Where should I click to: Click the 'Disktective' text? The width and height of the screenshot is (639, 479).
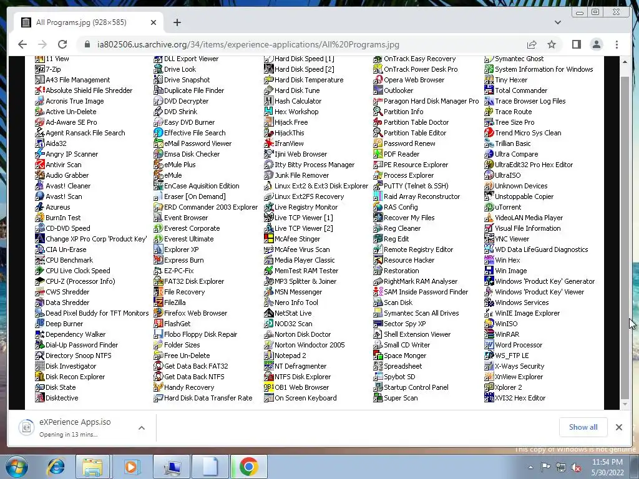pos(62,398)
